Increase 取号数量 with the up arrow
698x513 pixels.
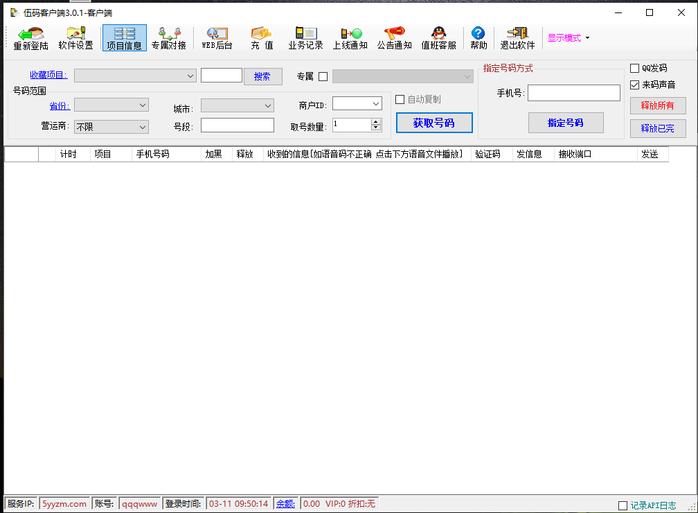pos(376,121)
